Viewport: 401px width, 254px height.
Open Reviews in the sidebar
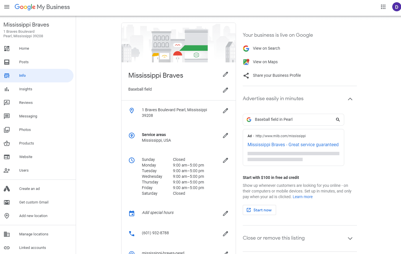(x=37, y=103)
